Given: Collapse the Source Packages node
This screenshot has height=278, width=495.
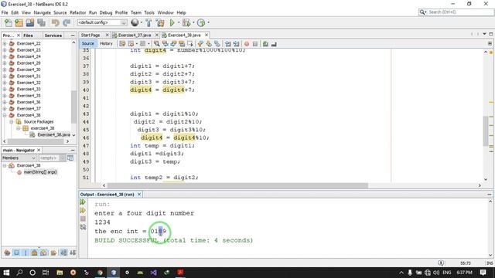Looking at the screenshot, I should click(x=12, y=122).
